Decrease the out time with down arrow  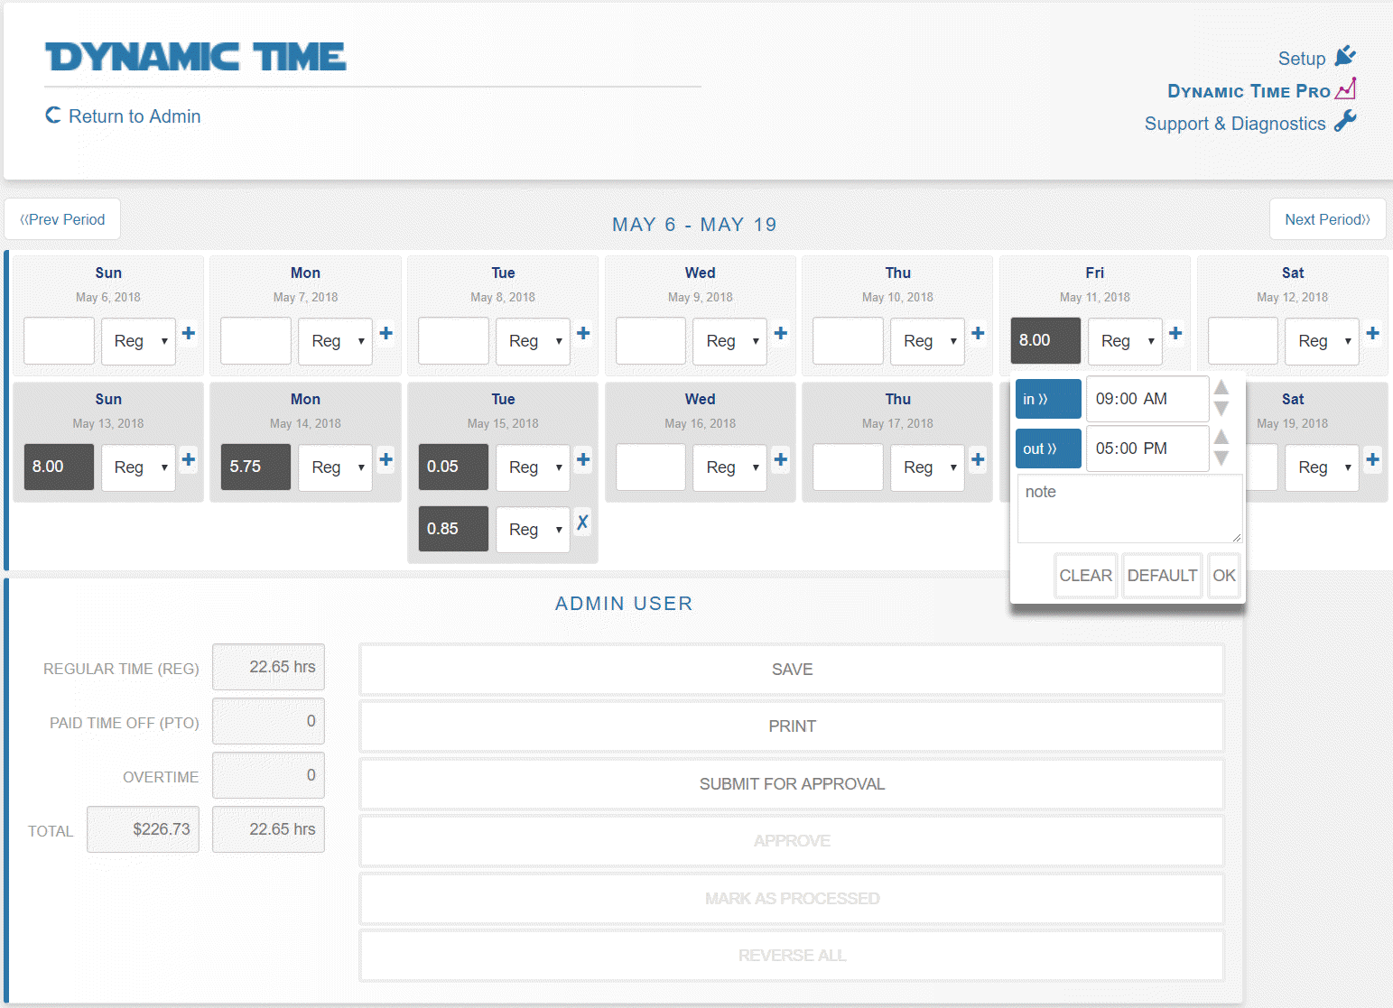click(x=1221, y=458)
